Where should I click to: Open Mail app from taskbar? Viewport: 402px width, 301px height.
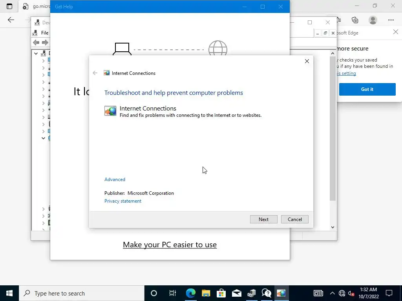click(236, 293)
